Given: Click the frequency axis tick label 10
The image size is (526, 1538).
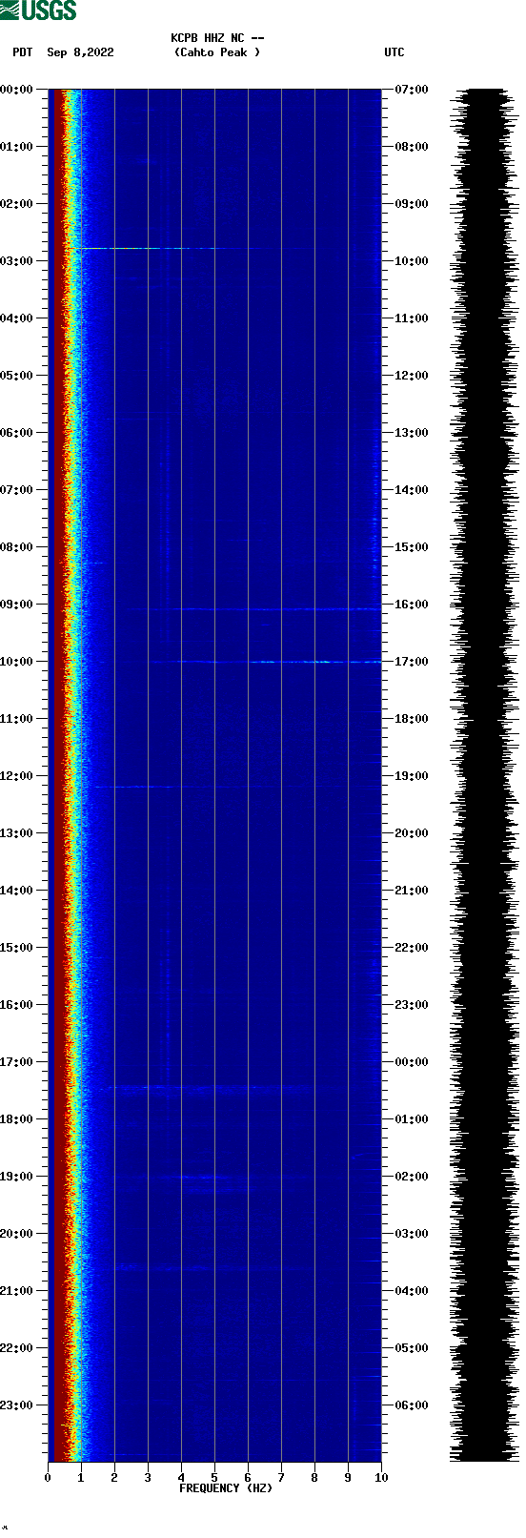Looking at the screenshot, I should (x=381, y=1478).
